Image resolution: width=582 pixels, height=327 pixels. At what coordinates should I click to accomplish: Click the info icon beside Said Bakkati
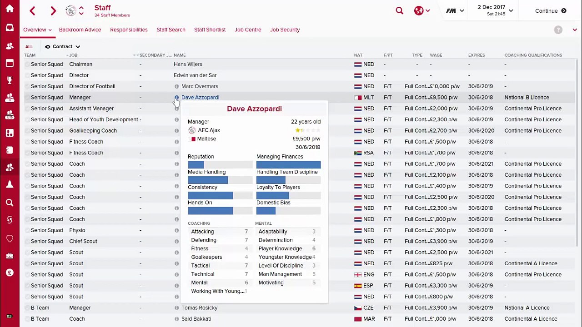[176, 319]
